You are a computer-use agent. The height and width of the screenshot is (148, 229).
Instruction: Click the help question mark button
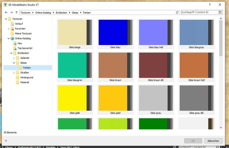tap(209, 5)
